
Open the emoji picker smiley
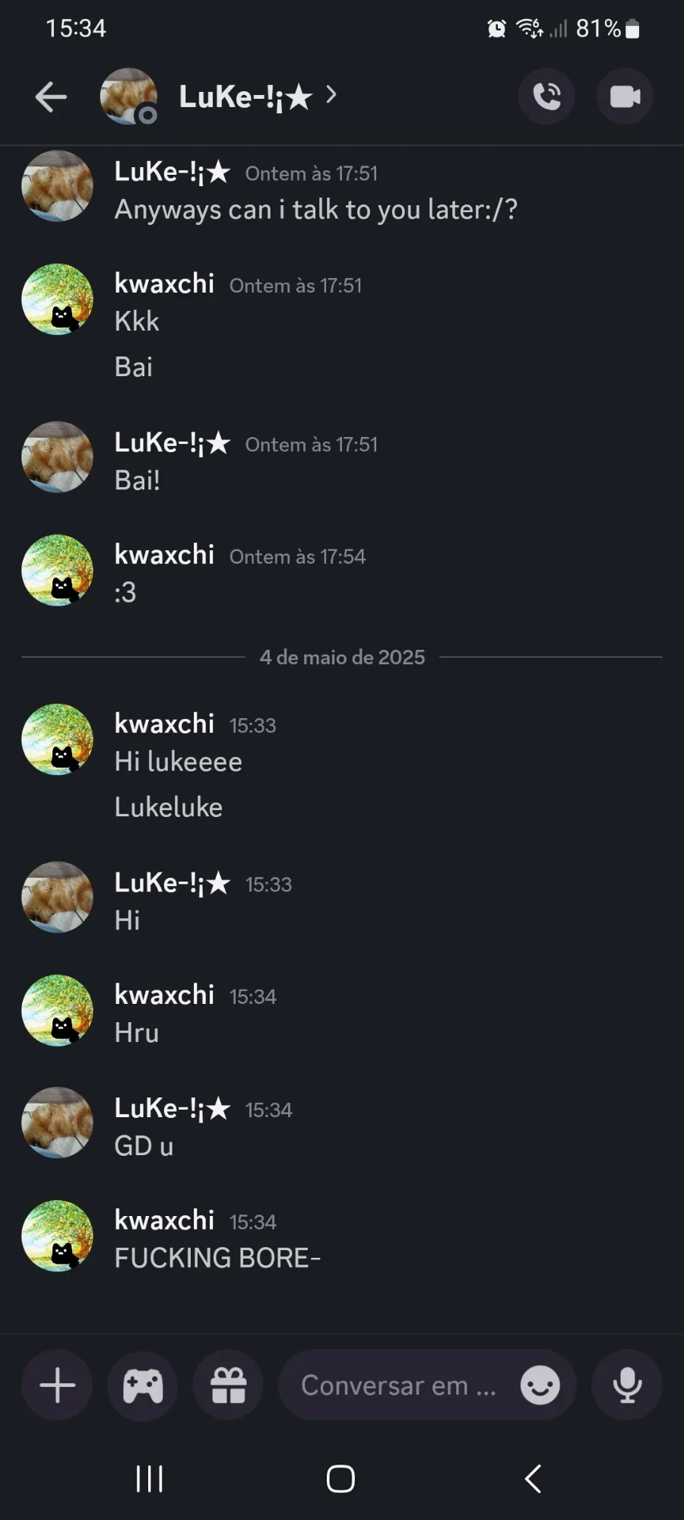tap(540, 1385)
